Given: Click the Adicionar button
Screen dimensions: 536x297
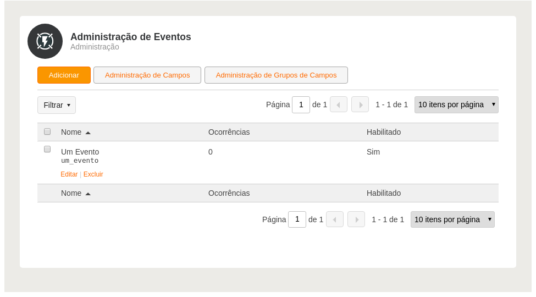Looking at the screenshot, I should pos(64,75).
